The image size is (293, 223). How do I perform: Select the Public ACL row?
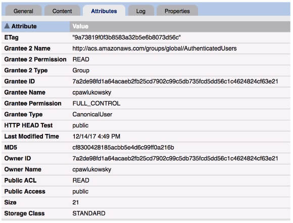[x=146, y=181]
